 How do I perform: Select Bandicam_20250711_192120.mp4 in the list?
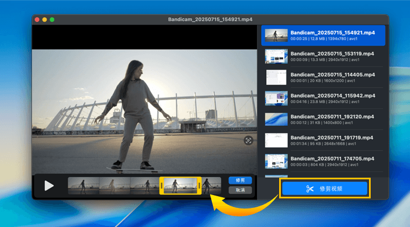pos(323,119)
